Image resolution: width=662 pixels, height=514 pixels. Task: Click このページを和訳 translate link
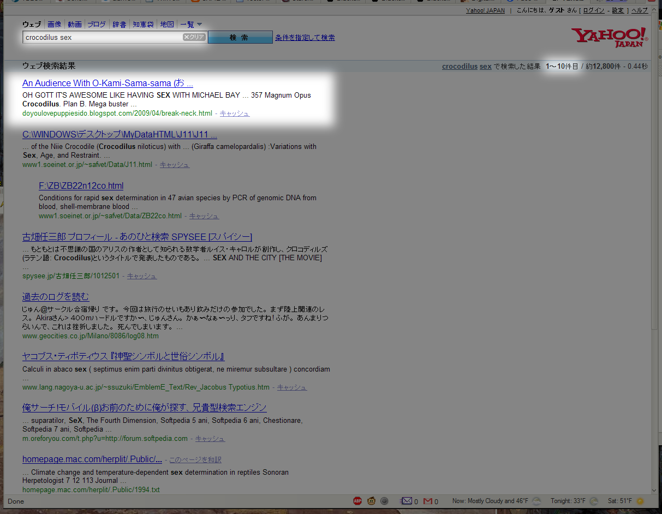pyautogui.click(x=195, y=460)
